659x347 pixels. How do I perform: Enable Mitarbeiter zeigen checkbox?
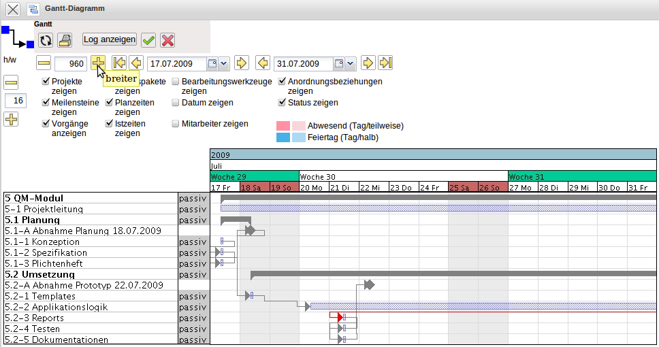[x=176, y=125]
